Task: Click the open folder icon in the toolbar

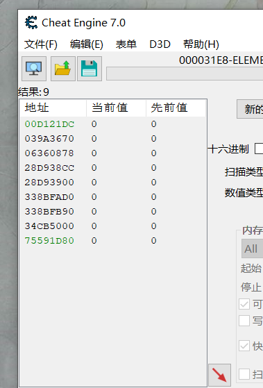Action: click(63, 69)
